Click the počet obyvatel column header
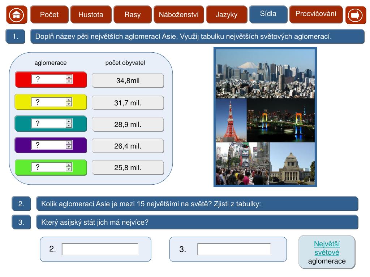 [125, 63]
